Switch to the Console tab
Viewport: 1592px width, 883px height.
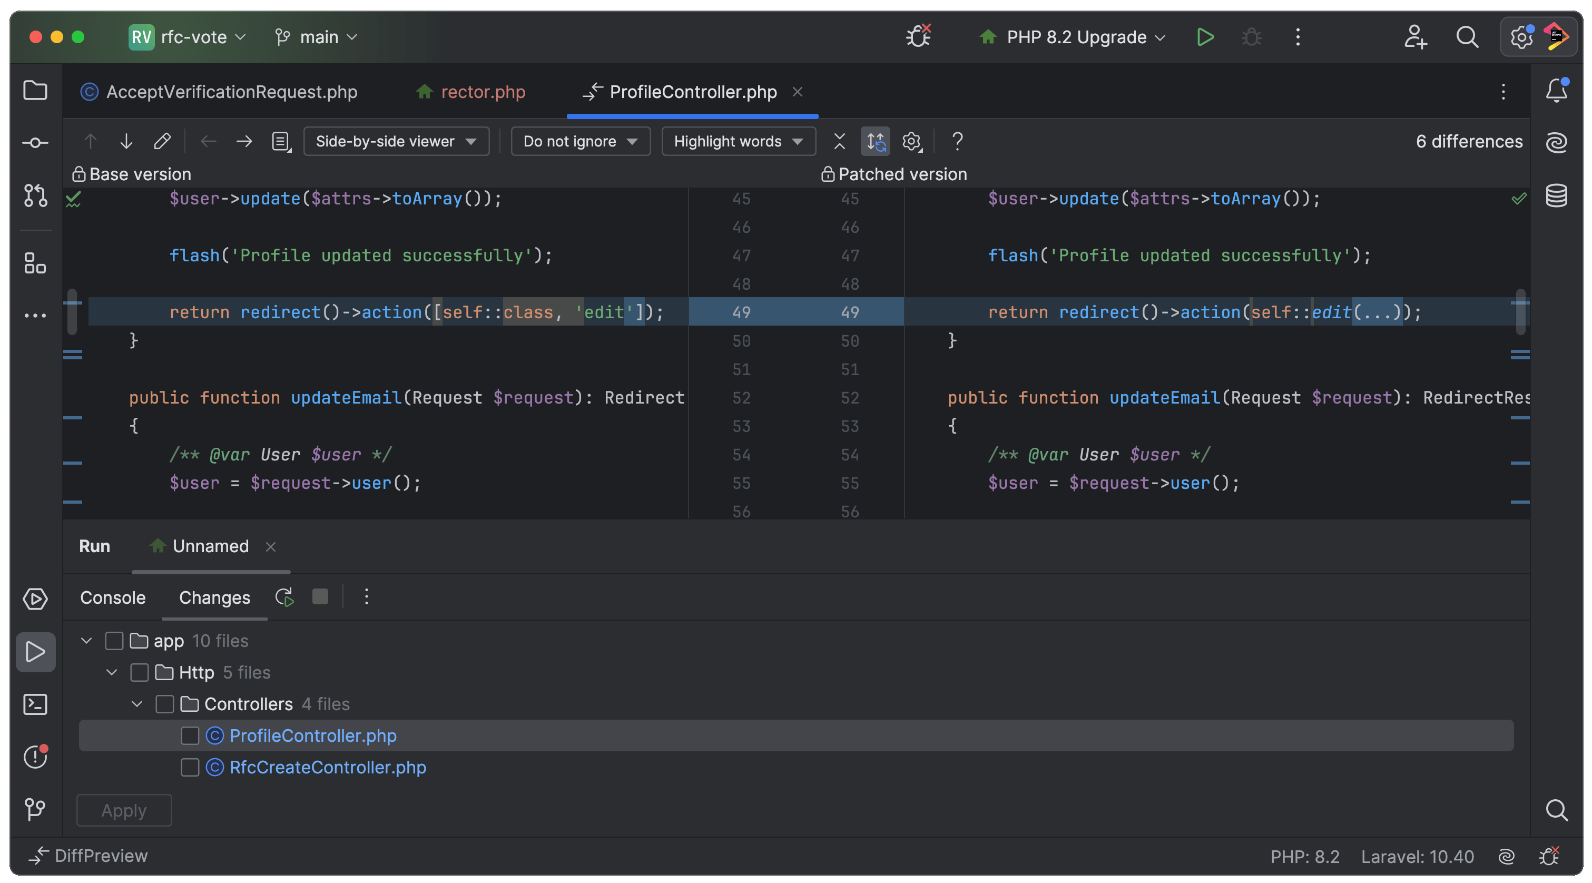113,597
